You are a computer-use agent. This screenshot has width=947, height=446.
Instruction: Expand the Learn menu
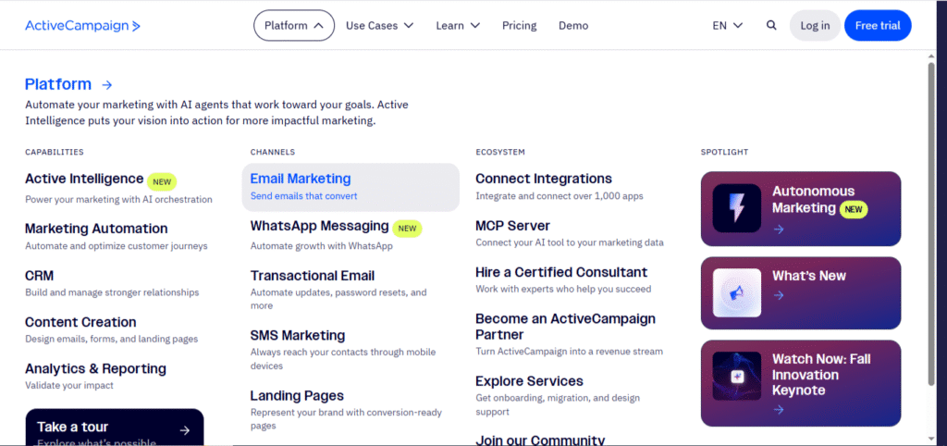[458, 25]
